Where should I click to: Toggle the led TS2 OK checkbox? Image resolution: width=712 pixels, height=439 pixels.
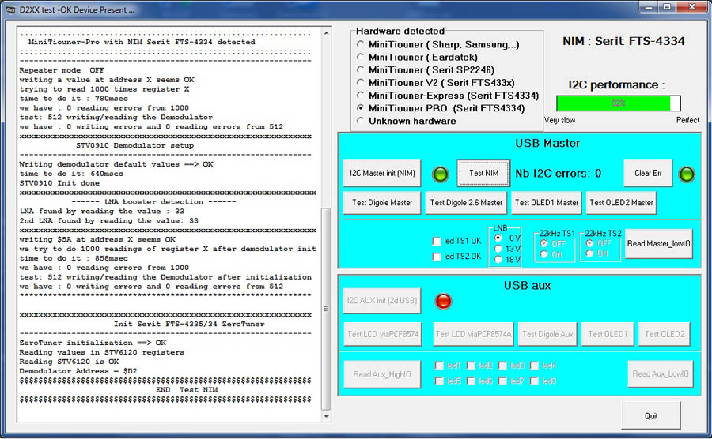(x=437, y=257)
